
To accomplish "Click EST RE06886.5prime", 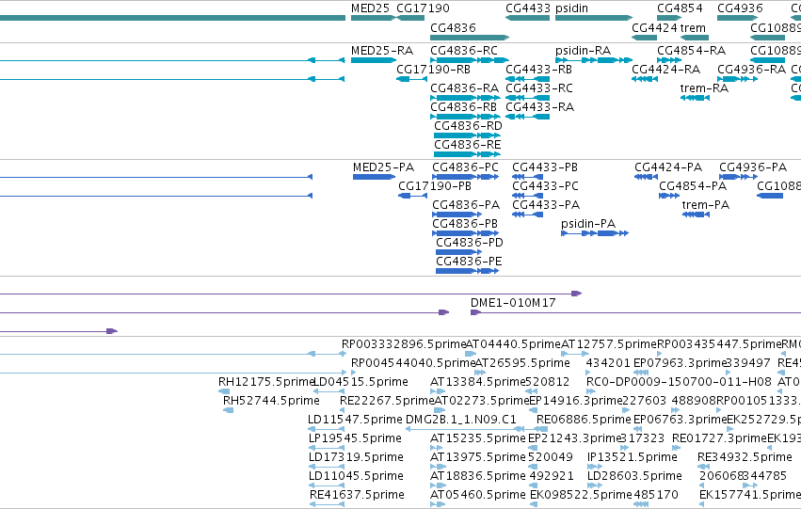I will 584,420.
